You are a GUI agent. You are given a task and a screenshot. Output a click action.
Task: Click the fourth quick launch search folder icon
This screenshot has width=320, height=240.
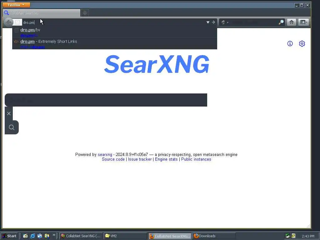(x=47, y=236)
